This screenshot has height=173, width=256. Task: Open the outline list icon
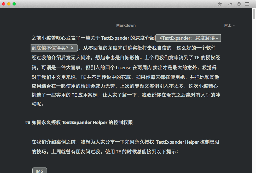click(247, 4)
